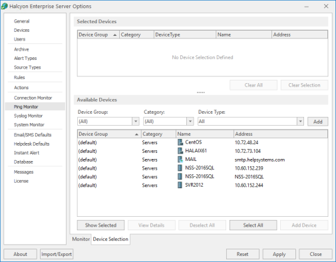Image resolution: width=336 pixels, height=262 pixels.
Task: Click the Select All button
Action: [253, 225]
